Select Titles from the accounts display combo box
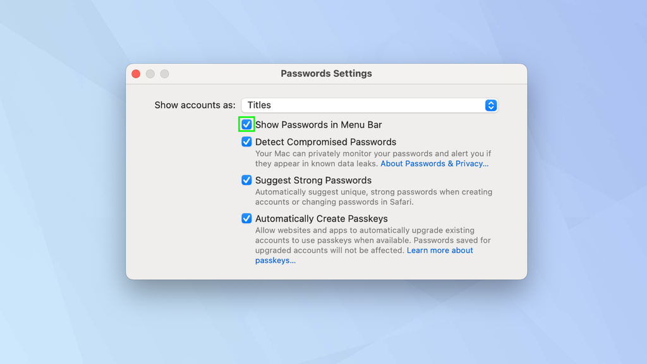Image resolution: width=647 pixels, height=364 pixels. click(370, 106)
